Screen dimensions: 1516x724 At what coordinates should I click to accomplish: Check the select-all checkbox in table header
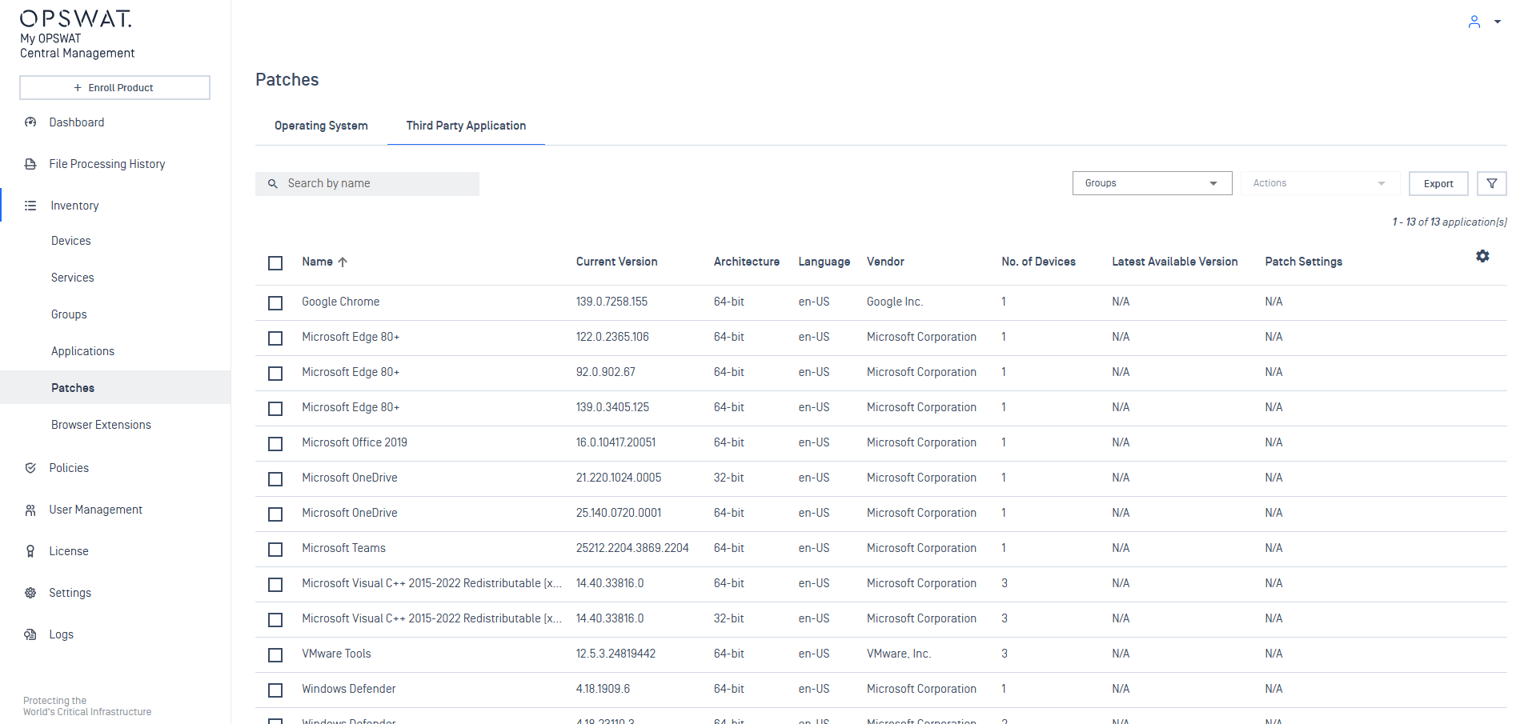[x=275, y=262]
